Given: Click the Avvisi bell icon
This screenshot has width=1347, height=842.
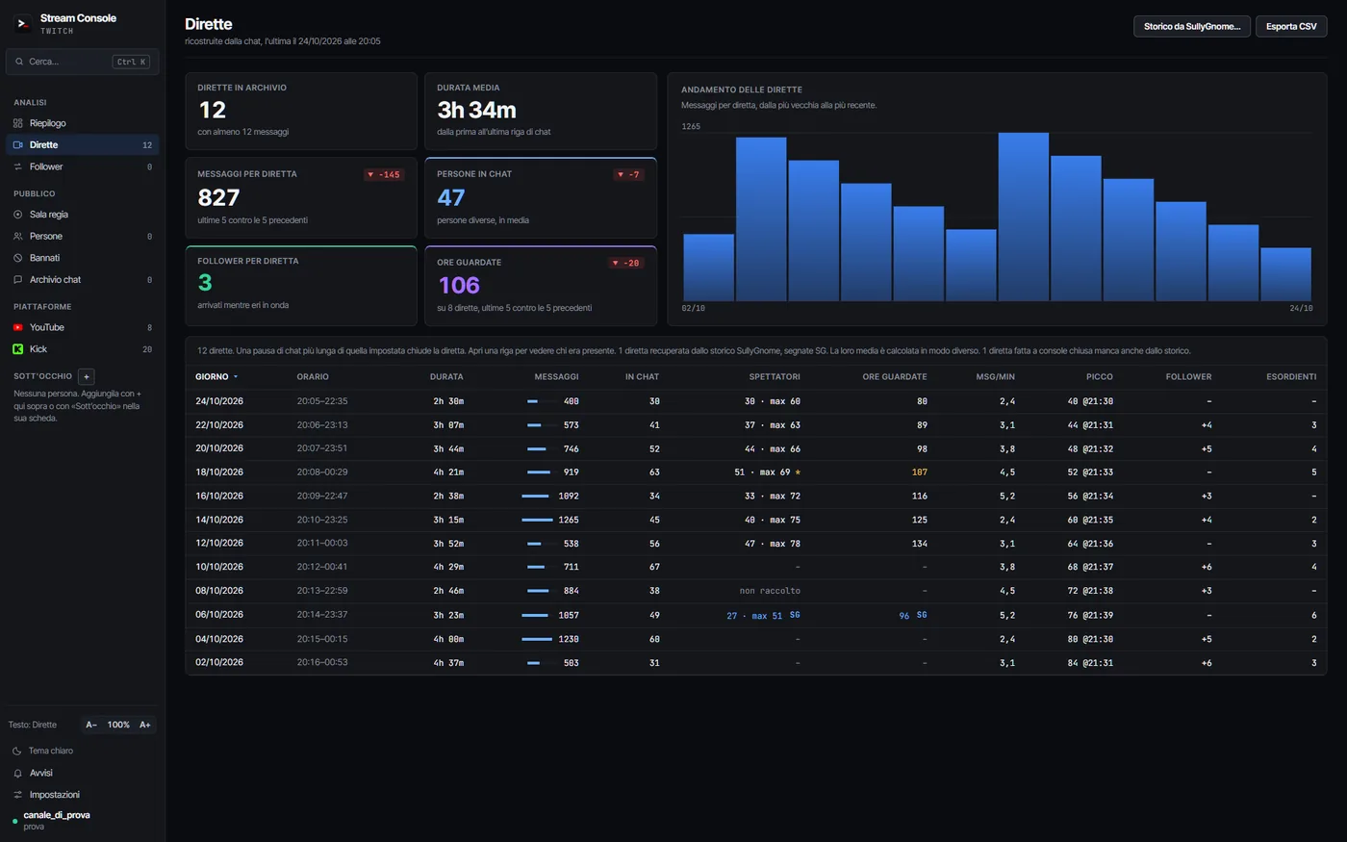Looking at the screenshot, I should point(17,773).
